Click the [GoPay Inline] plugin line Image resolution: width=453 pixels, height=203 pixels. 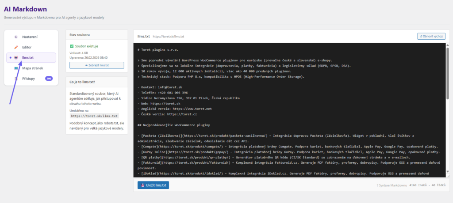pyautogui.click(x=288, y=152)
